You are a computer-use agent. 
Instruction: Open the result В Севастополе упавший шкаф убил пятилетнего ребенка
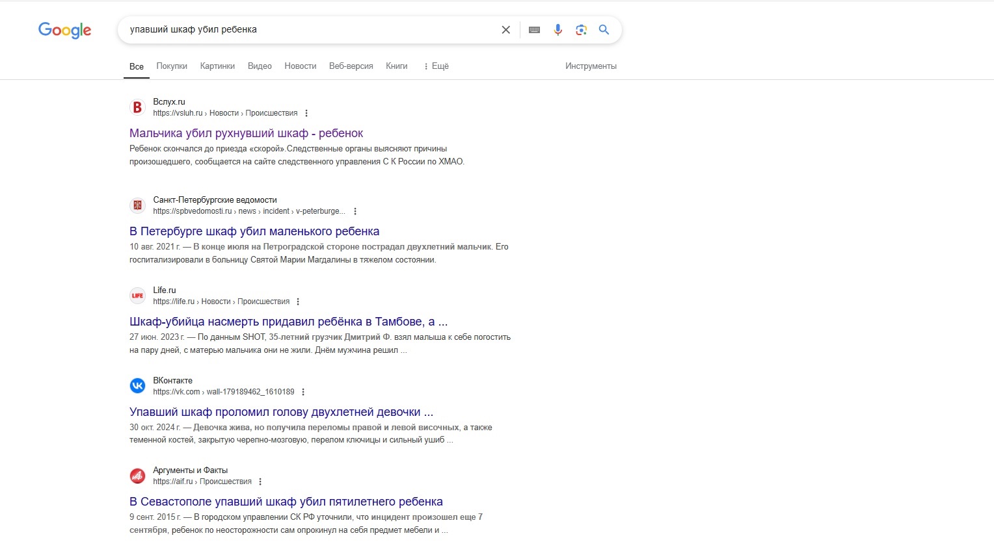coord(286,502)
